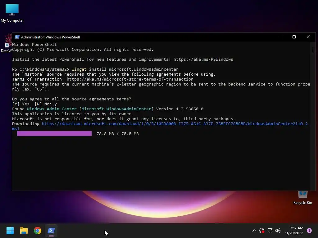Minimize the PowerShell window
This screenshot has width=318, height=238.
click(x=280, y=37)
